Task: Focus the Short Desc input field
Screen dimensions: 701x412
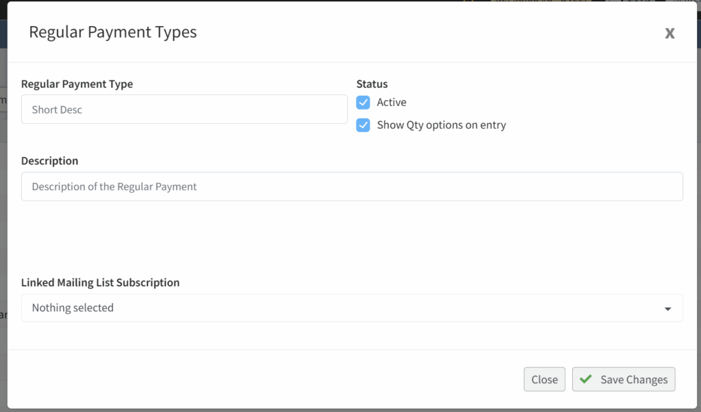Action: [x=184, y=110]
